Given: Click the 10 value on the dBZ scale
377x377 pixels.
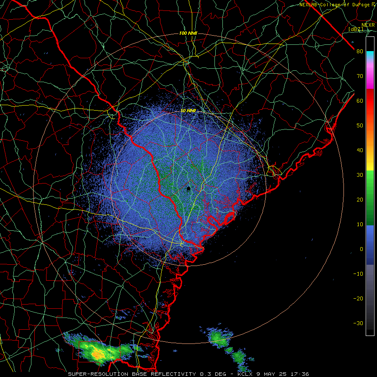Looking at the screenshot, I should coord(360,225).
